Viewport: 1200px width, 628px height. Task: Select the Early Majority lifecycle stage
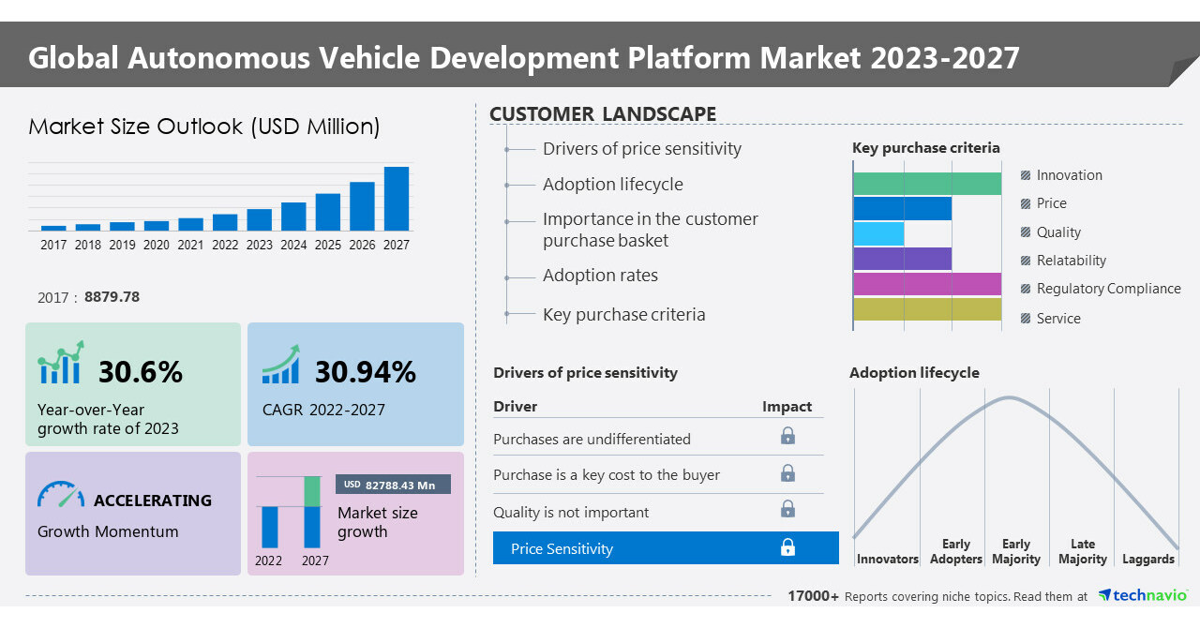coord(1016,551)
